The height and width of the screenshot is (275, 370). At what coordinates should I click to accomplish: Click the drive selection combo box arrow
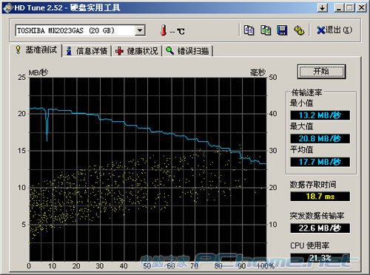pyautogui.click(x=140, y=30)
